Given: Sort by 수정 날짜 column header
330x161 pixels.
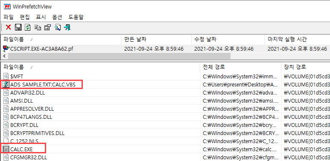Looking at the screenshot, I should coord(228,39).
